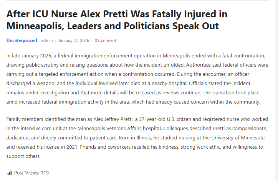The height and width of the screenshot is (181, 278).
Task: Click the Post Views: 119 counter text
Action: (x=31, y=173)
